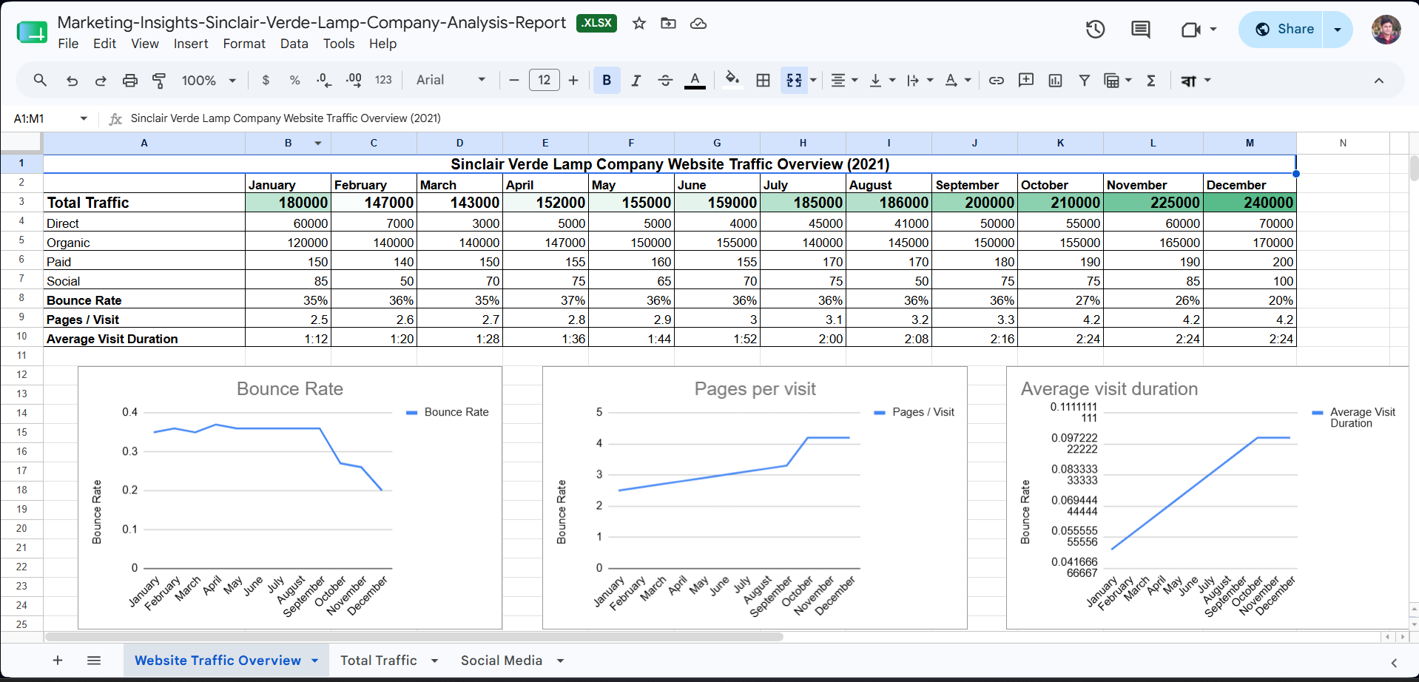Open the Format menu
This screenshot has width=1419, height=682.
click(x=244, y=44)
